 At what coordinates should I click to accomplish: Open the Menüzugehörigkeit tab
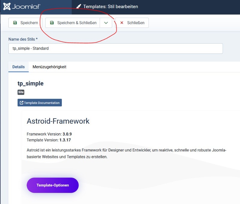[49, 67]
